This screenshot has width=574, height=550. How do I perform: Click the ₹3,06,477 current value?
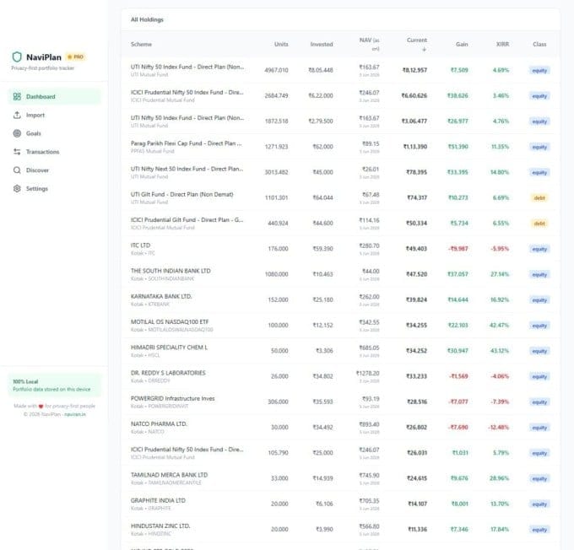pyautogui.click(x=414, y=121)
